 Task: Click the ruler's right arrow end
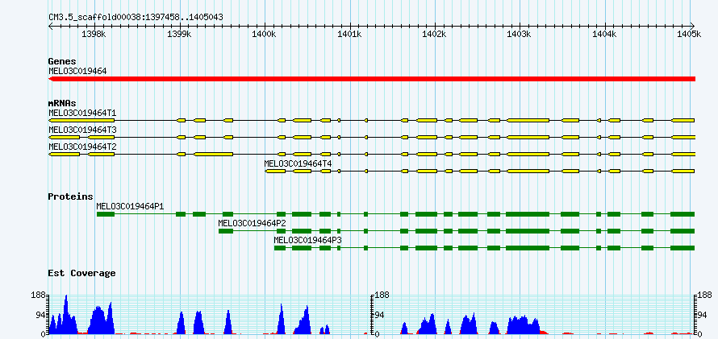tap(693, 26)
